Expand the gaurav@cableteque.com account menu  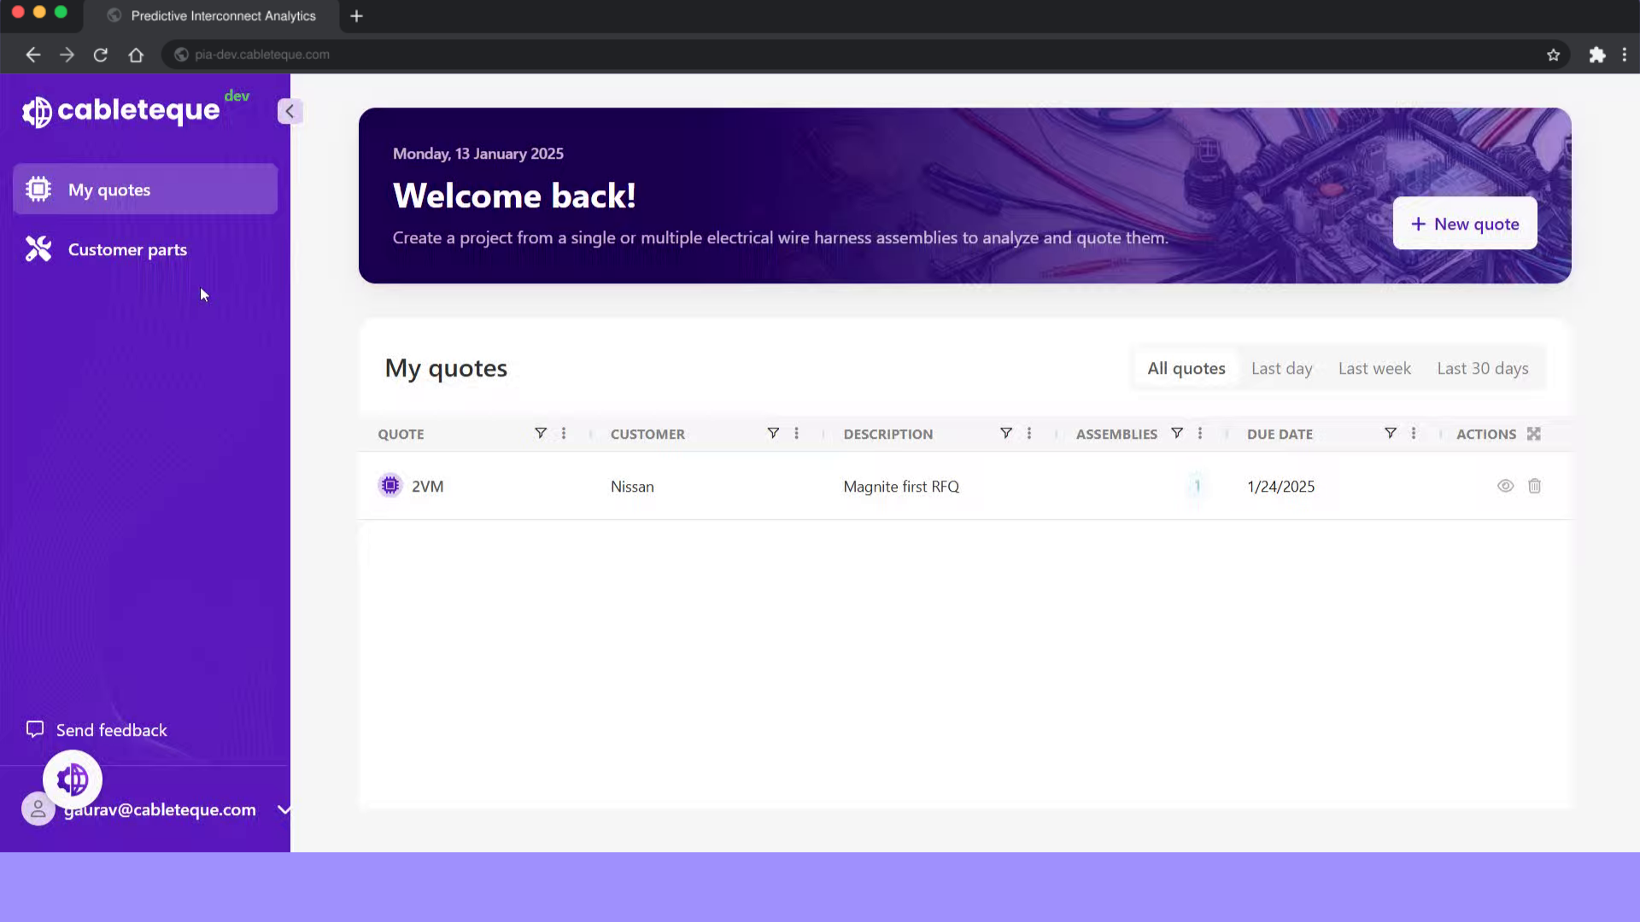(x=284, y=809)
